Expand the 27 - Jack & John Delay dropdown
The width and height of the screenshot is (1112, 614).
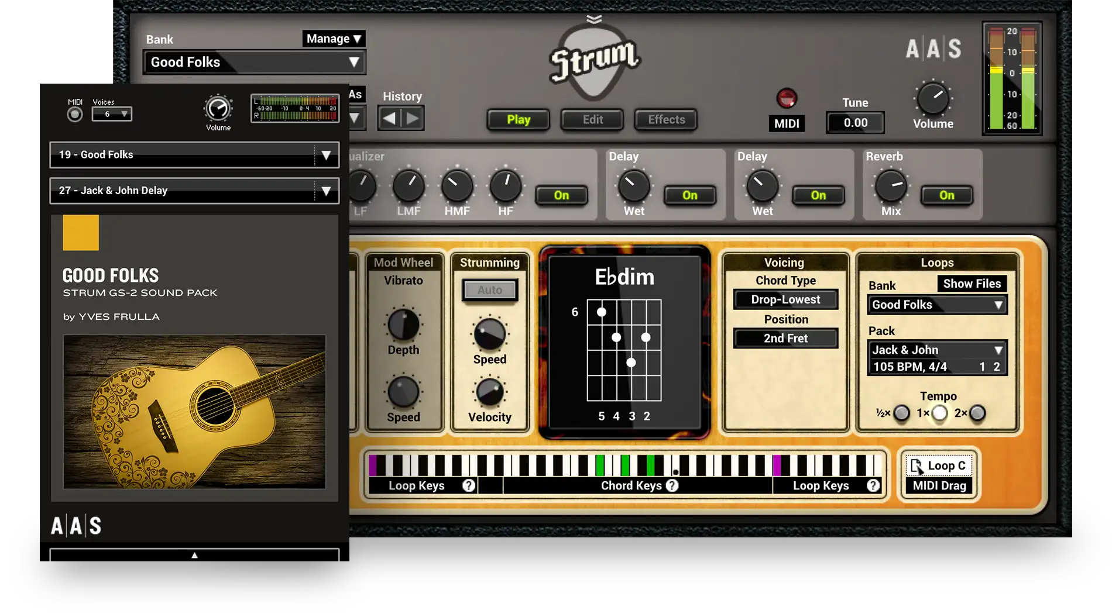325,191
